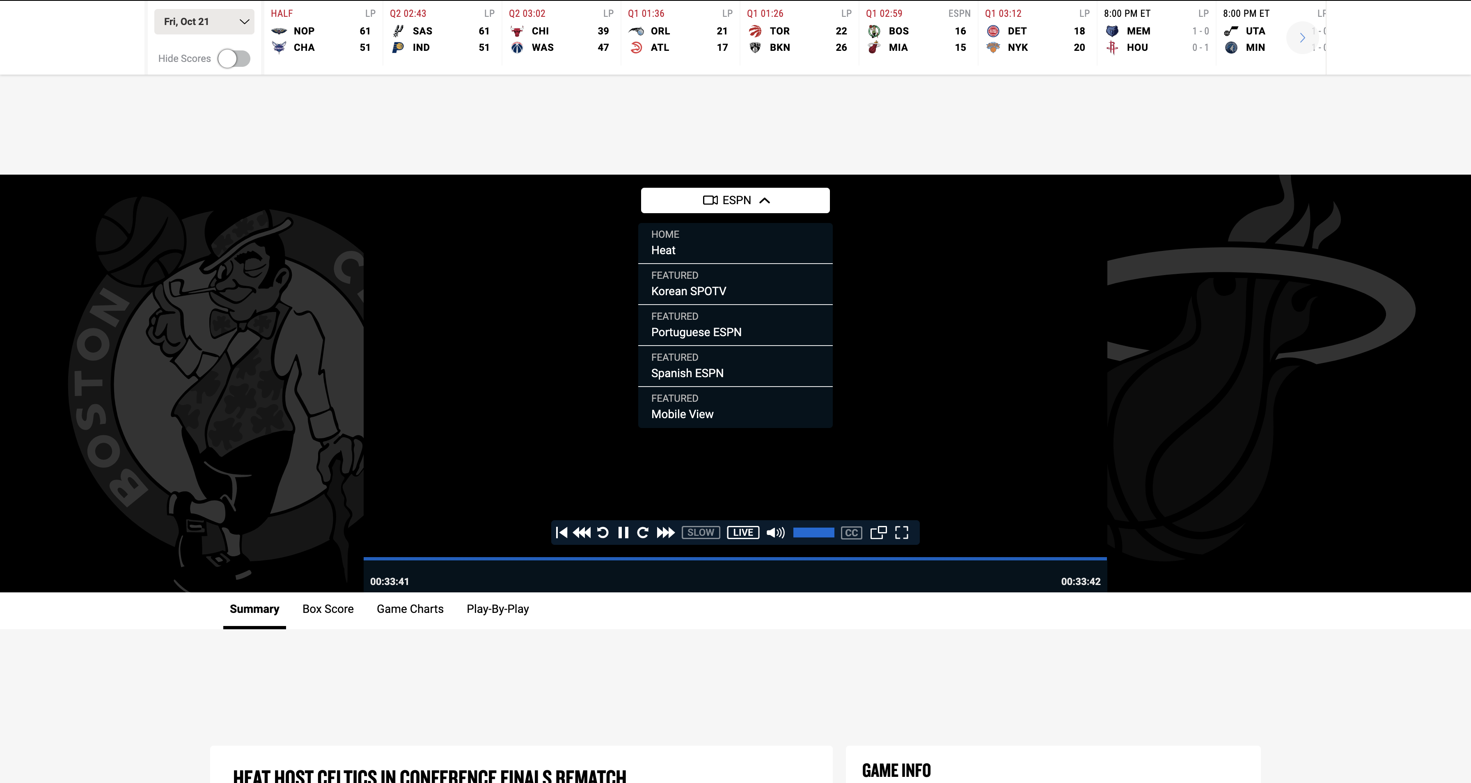
Task: Skip forward with the clockwise arrow icon
Action: [643, 533]
